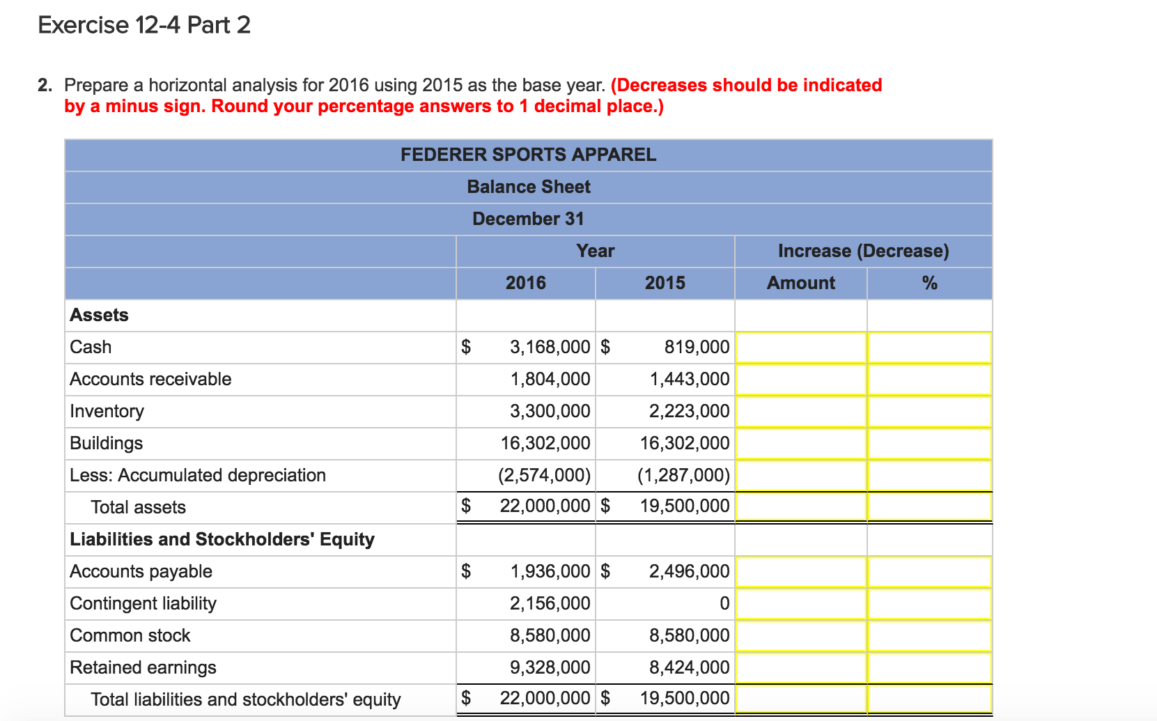Click the Accounts payable amount input field
Screen dimensions: 1157x721
pos(800,571)
